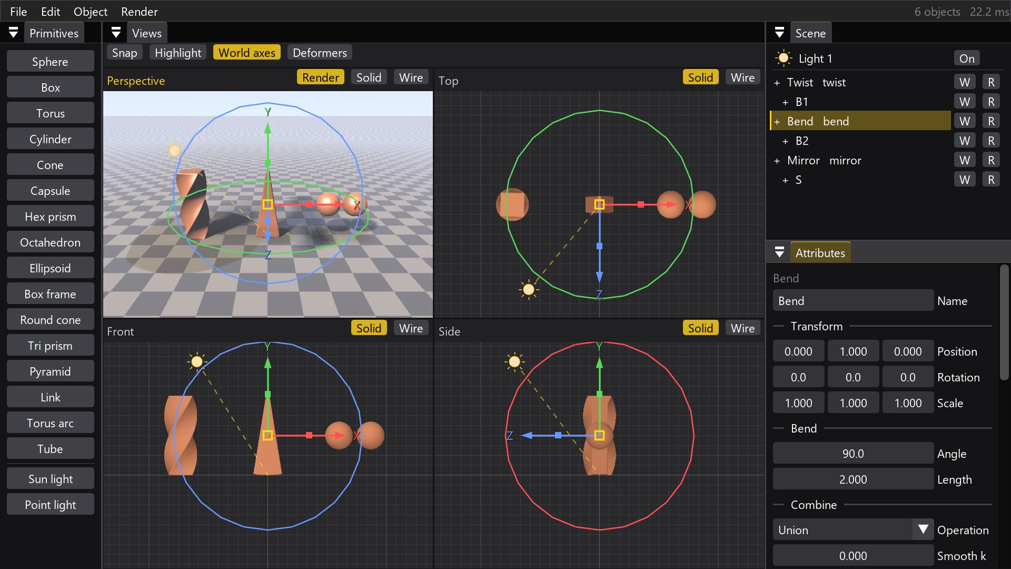Image resolution: width=1011 pixels, height=569 pixels.
Task: Open the Views panel menu icon
Action: coord(116,33)
